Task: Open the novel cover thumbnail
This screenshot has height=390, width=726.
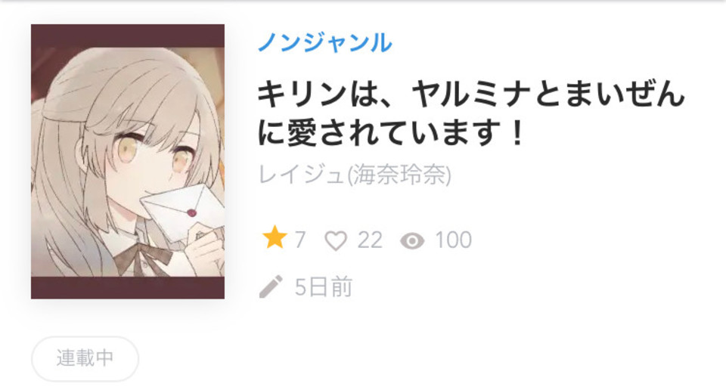Action: [x=128, y=162]
